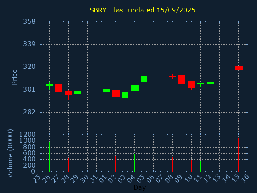
Task: Click the green volume bar for day 01
Action: point(106,168)
